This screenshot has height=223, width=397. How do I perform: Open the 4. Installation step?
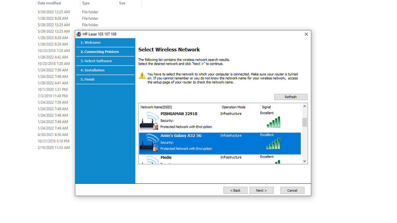[105, 70]
